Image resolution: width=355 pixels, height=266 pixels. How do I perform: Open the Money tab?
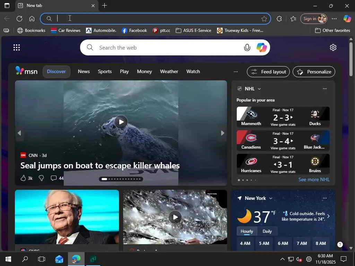tap(145, 71)
